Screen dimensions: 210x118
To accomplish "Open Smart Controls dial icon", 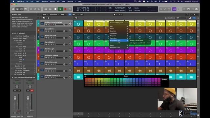I will [x=31, y=9].
